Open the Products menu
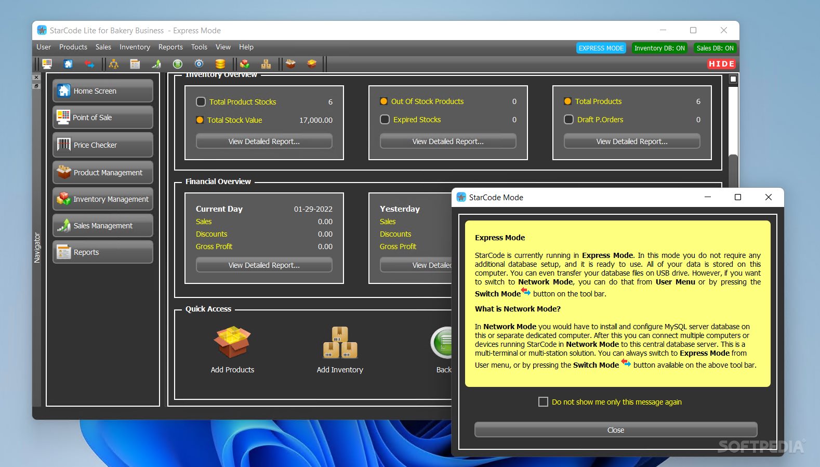 tap(73, 47)
